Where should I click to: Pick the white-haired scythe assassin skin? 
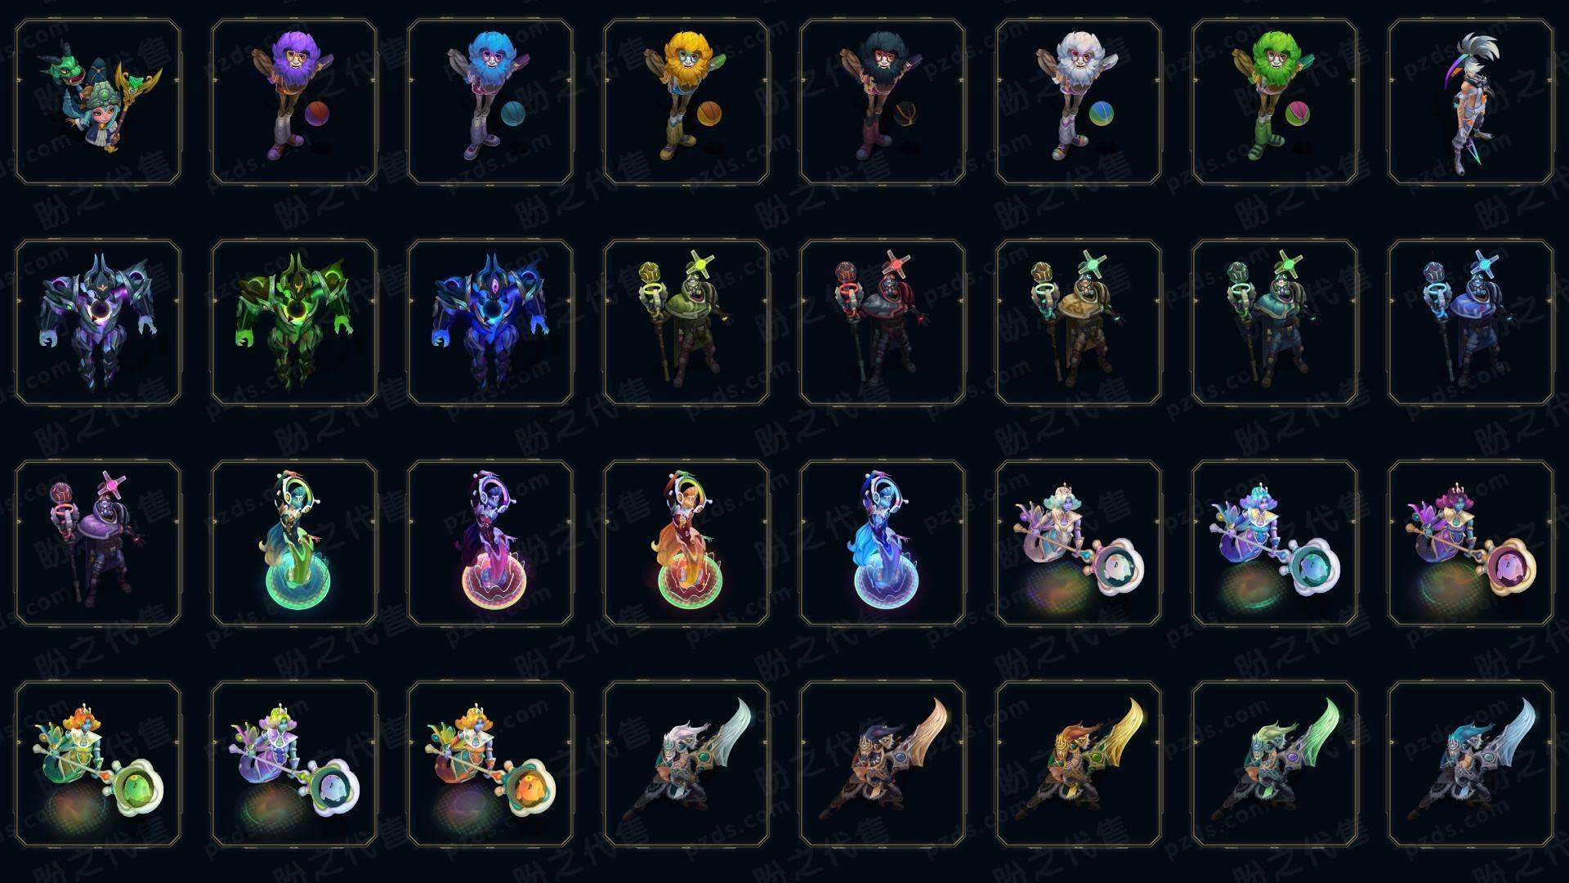[1471, 102]
